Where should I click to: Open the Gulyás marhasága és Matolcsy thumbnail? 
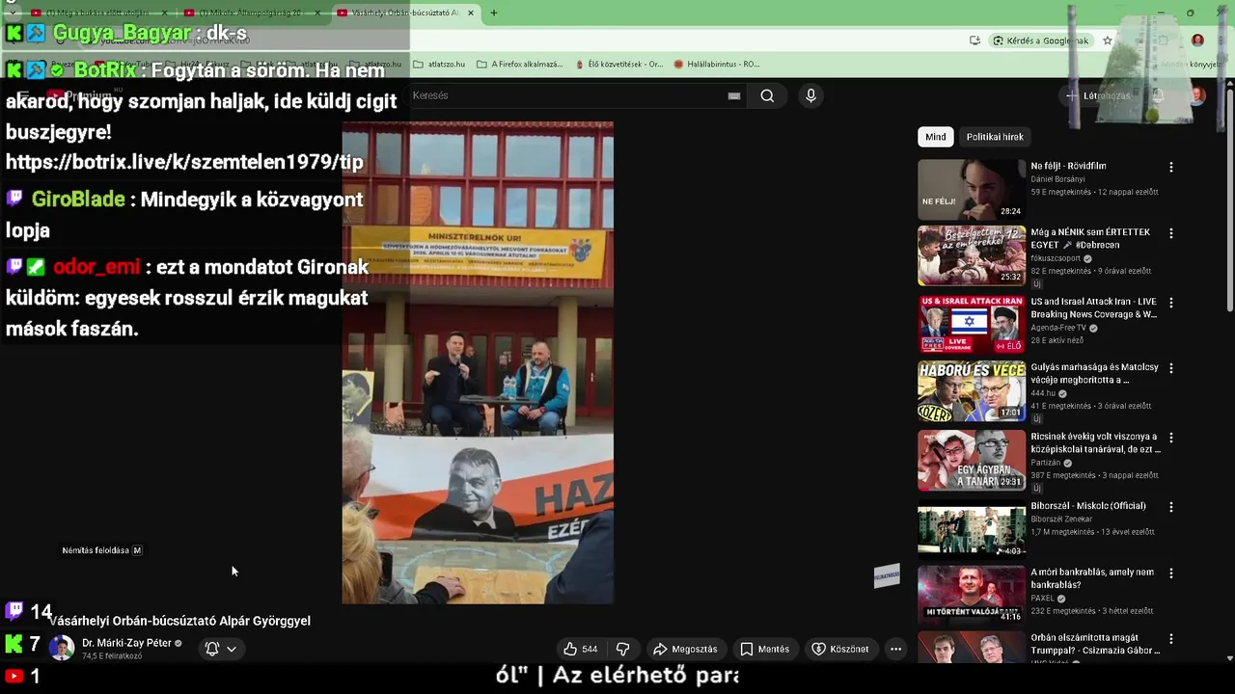(971, 391)
